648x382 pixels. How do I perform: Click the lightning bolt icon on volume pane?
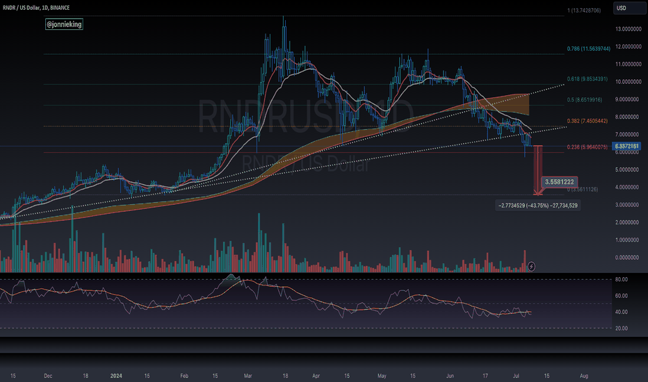click(x=531, y=267)
